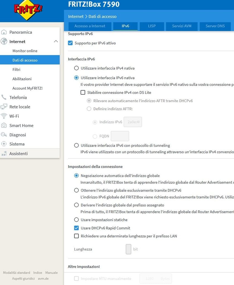The image size is (234, 285).
Task: Enable Richiedere una determinata lunghezza prefisso LAN
Action: pos(76,236)
